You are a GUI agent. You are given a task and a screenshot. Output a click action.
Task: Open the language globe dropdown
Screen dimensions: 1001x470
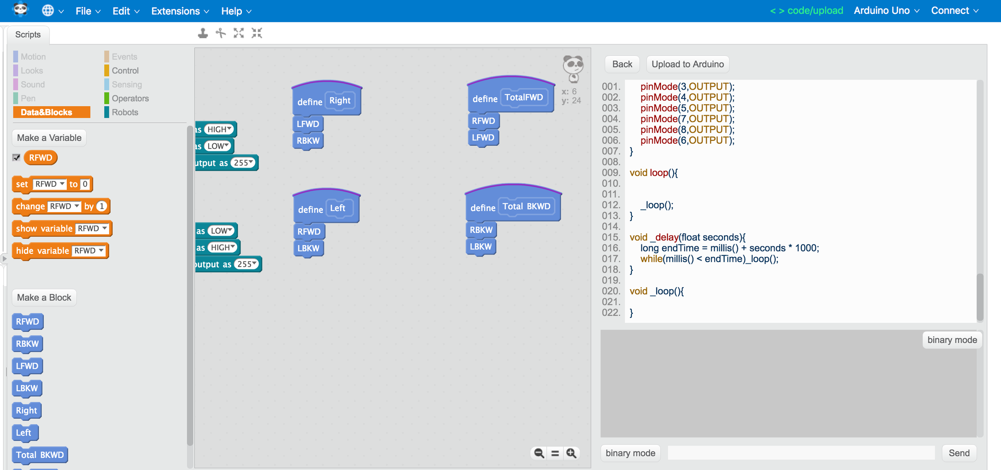click(x=53, y=11)
